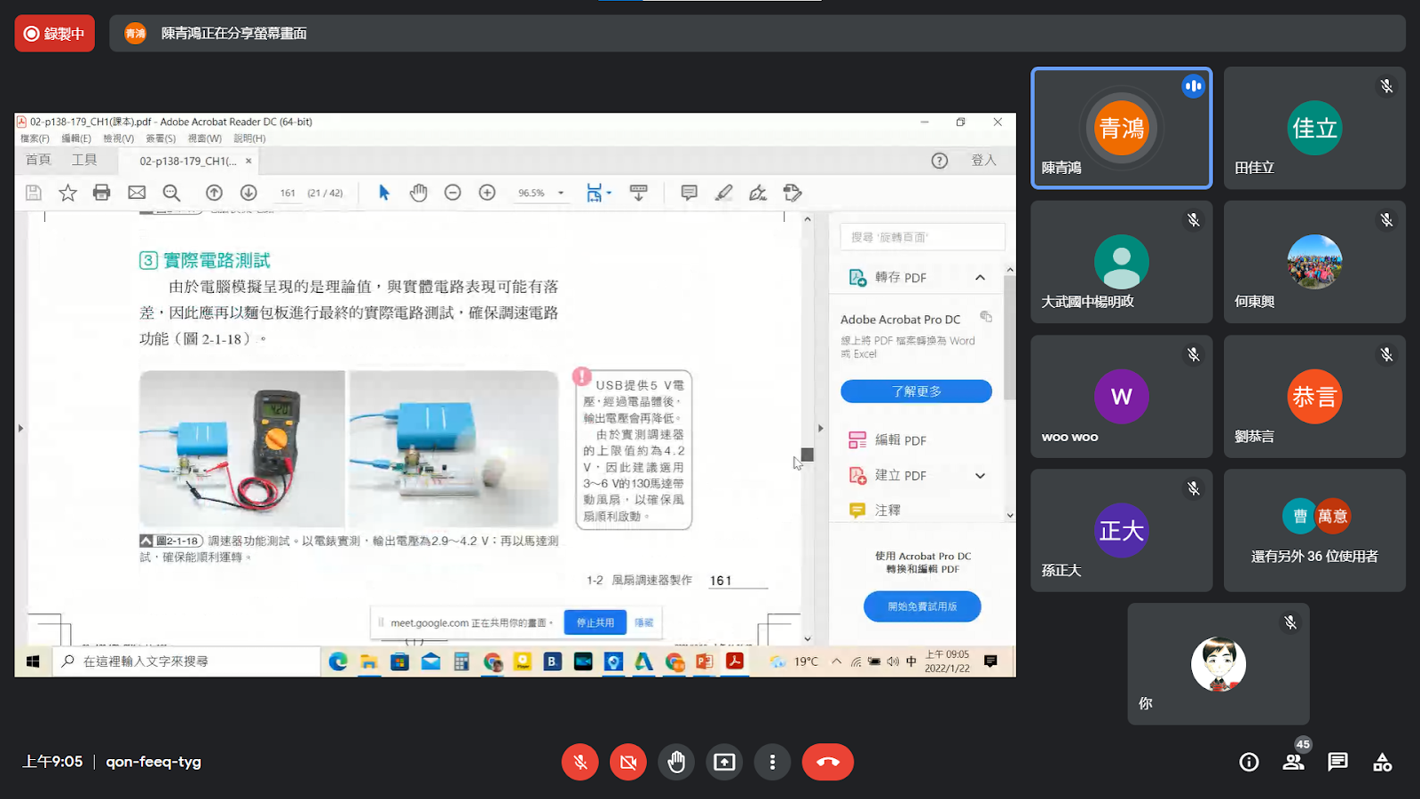Open 視窗(W) menu
Viewport: 1420px width, 799px height.
(x=204, y=138)
